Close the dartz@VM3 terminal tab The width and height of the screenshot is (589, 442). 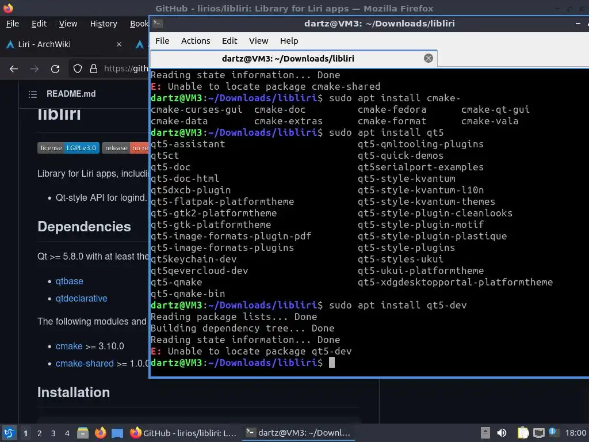click(x=428, y=58)
